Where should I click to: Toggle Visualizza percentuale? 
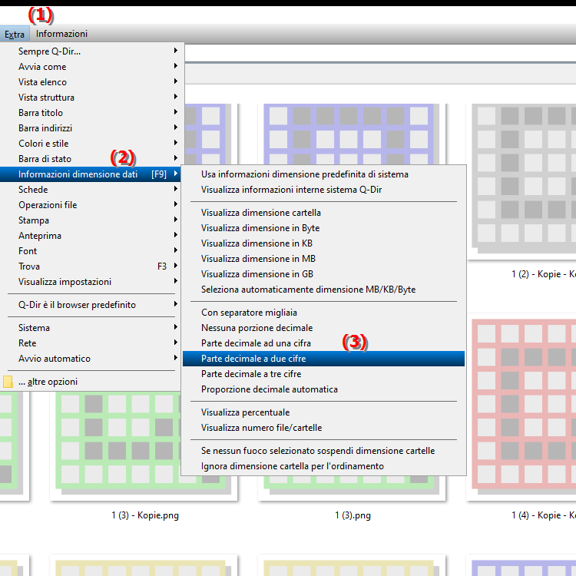tap(323, 412)
